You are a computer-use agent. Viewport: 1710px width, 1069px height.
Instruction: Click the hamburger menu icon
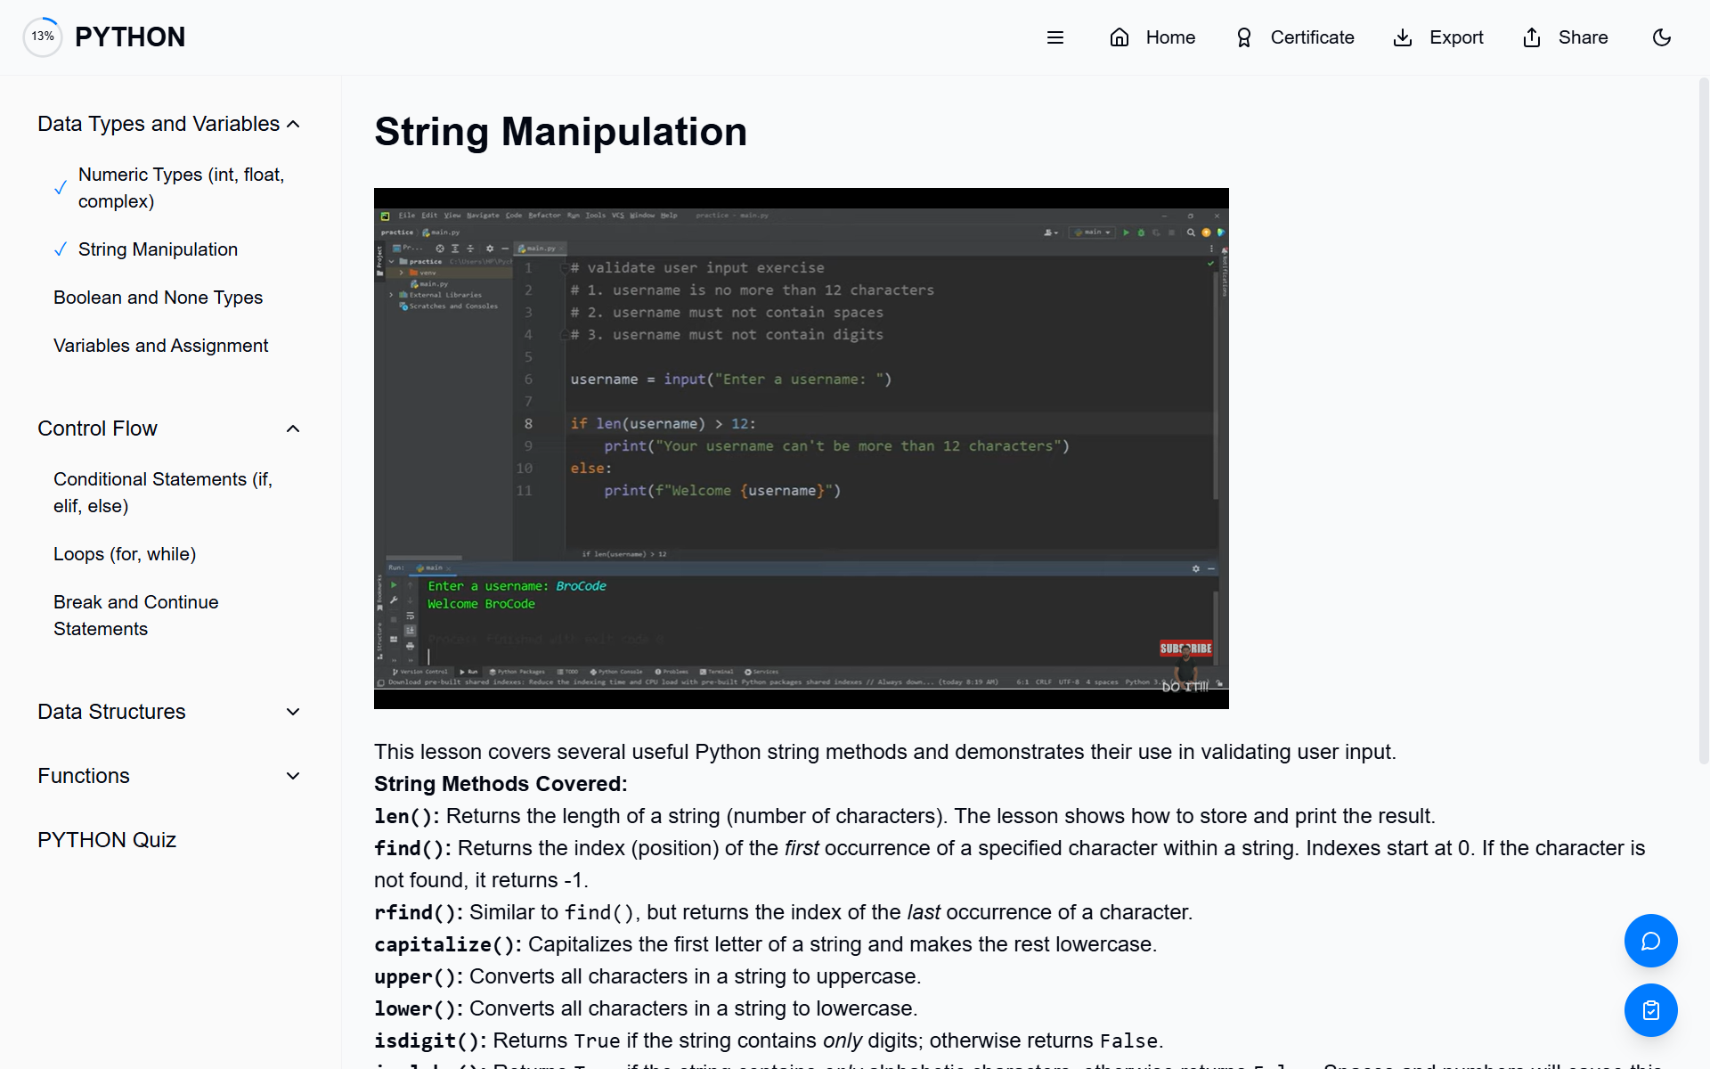1055,37
